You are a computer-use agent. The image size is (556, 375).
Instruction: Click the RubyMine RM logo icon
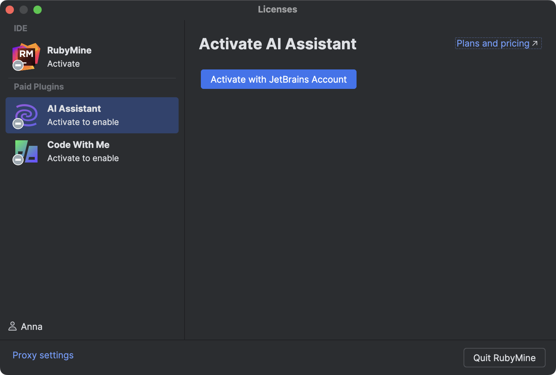(x=26, y=56)
